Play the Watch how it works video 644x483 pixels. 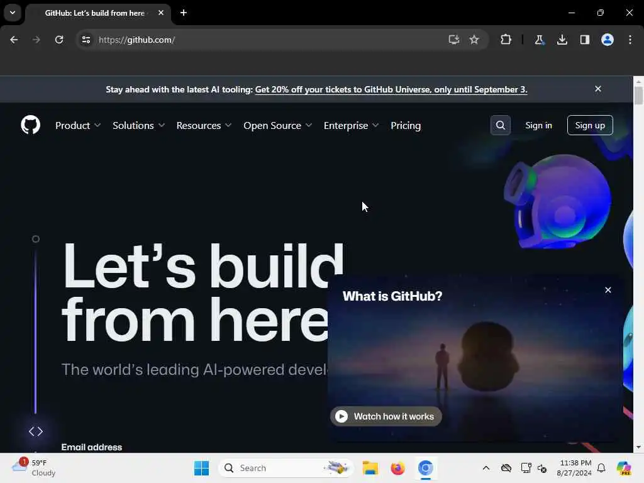coord(386,416)
